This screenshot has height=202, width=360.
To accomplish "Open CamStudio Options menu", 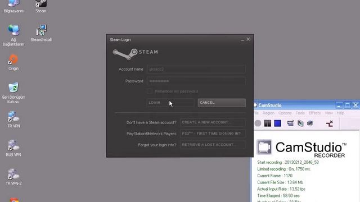I will (285, 113).
